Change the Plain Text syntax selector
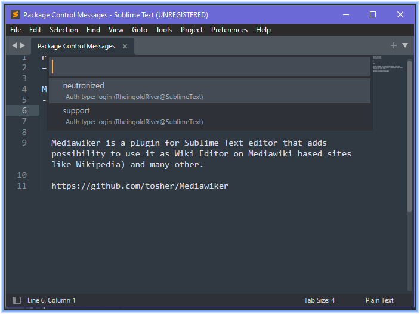Viewport: 420px width, 314px height. (x=379, y=300)
